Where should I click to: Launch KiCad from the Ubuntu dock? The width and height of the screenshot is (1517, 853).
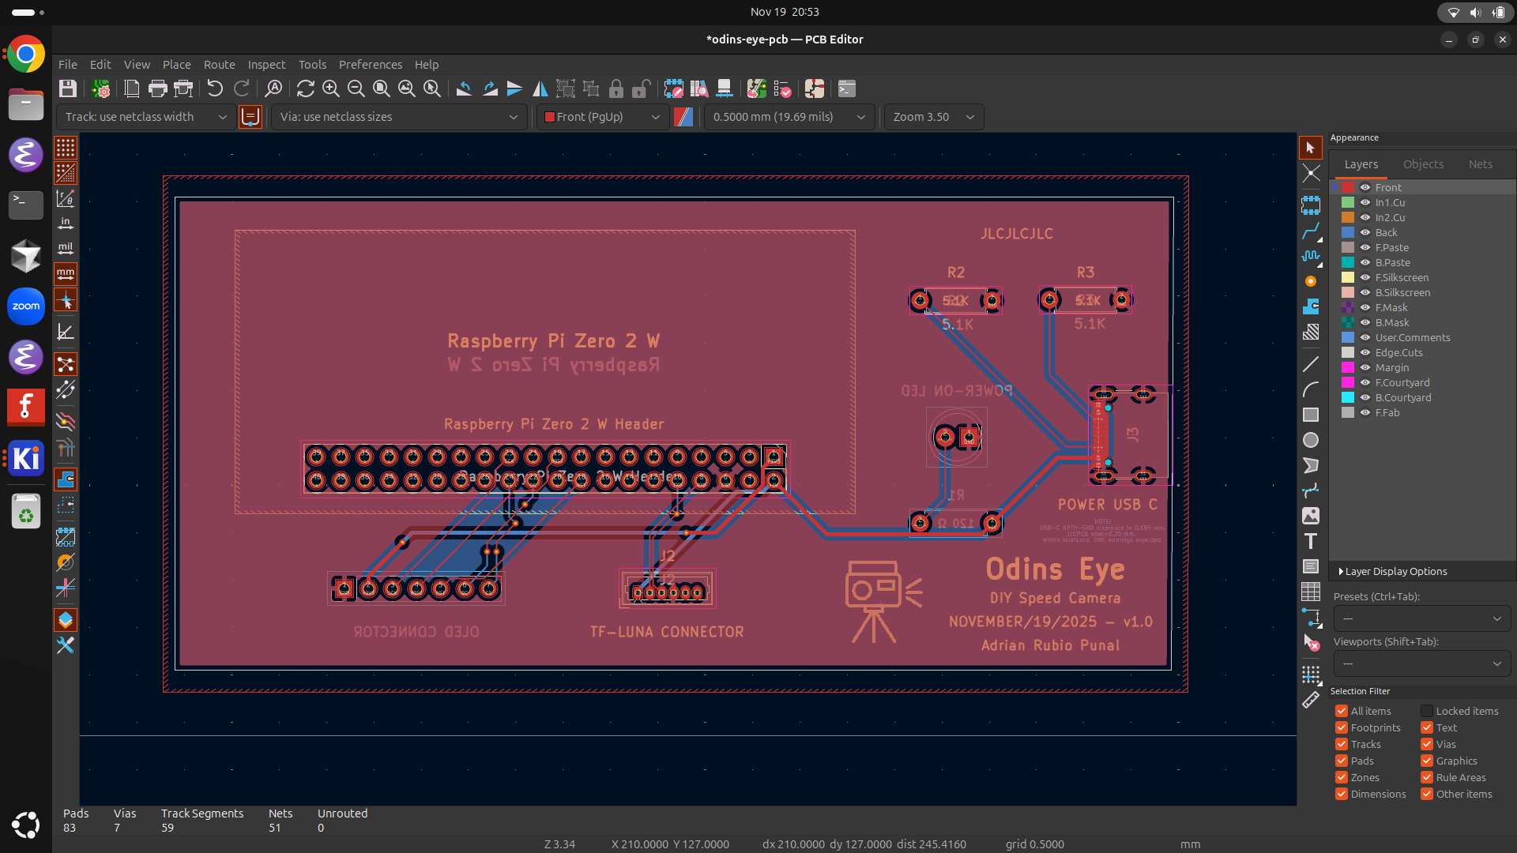click(x=26, y=458)
